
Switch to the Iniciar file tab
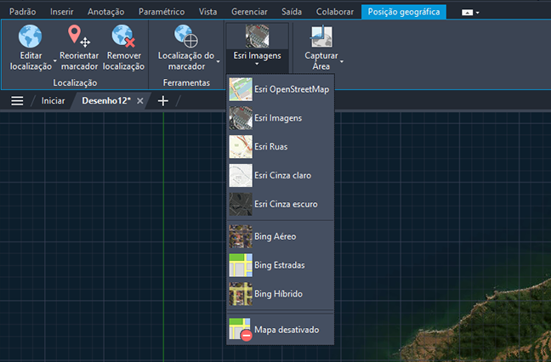[53, 101]
